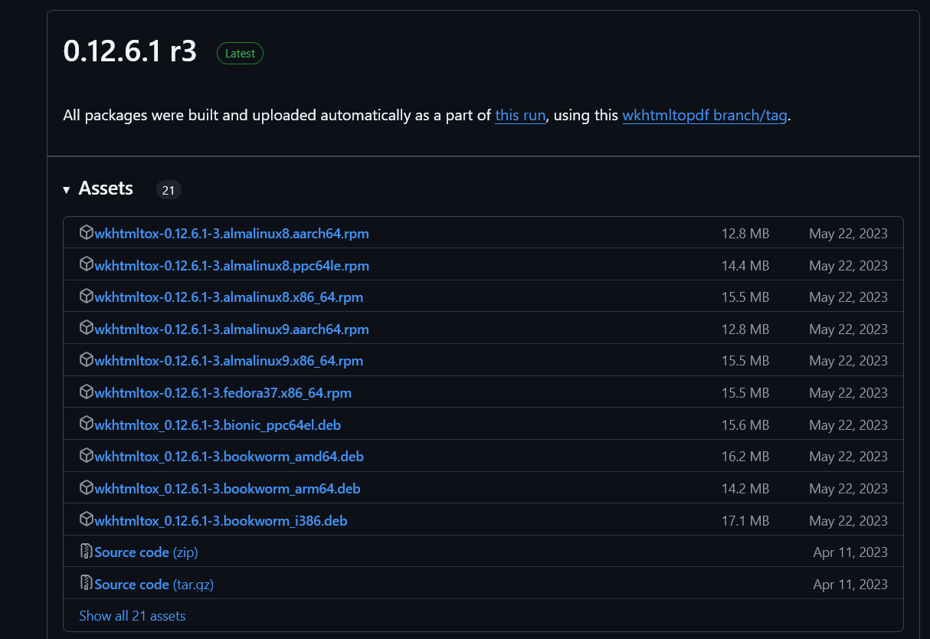
Task: Click package icon for almalinux8.aarch64.rpm
Action: pos(87,233)
